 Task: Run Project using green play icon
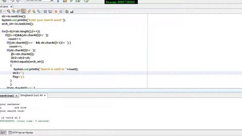(71, 1)
